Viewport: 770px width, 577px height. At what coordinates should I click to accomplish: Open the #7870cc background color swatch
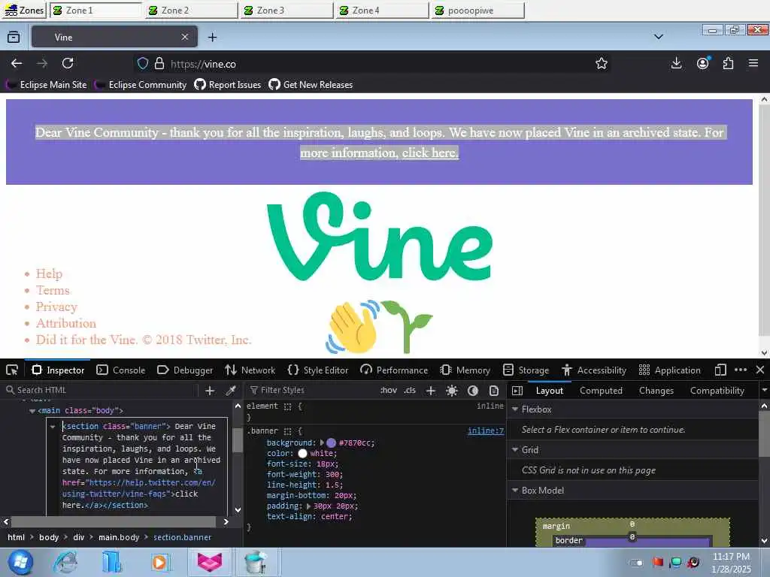point(332,443)
